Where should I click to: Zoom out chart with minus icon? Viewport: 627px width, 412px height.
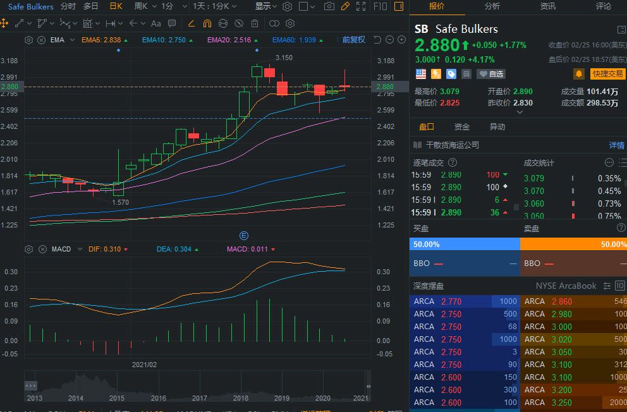point(389,40)
